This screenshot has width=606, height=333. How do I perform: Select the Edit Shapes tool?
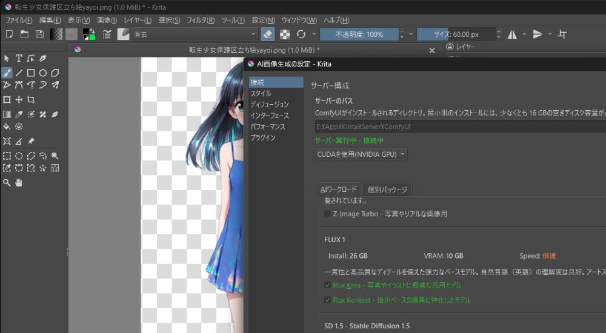click(31, 58)
